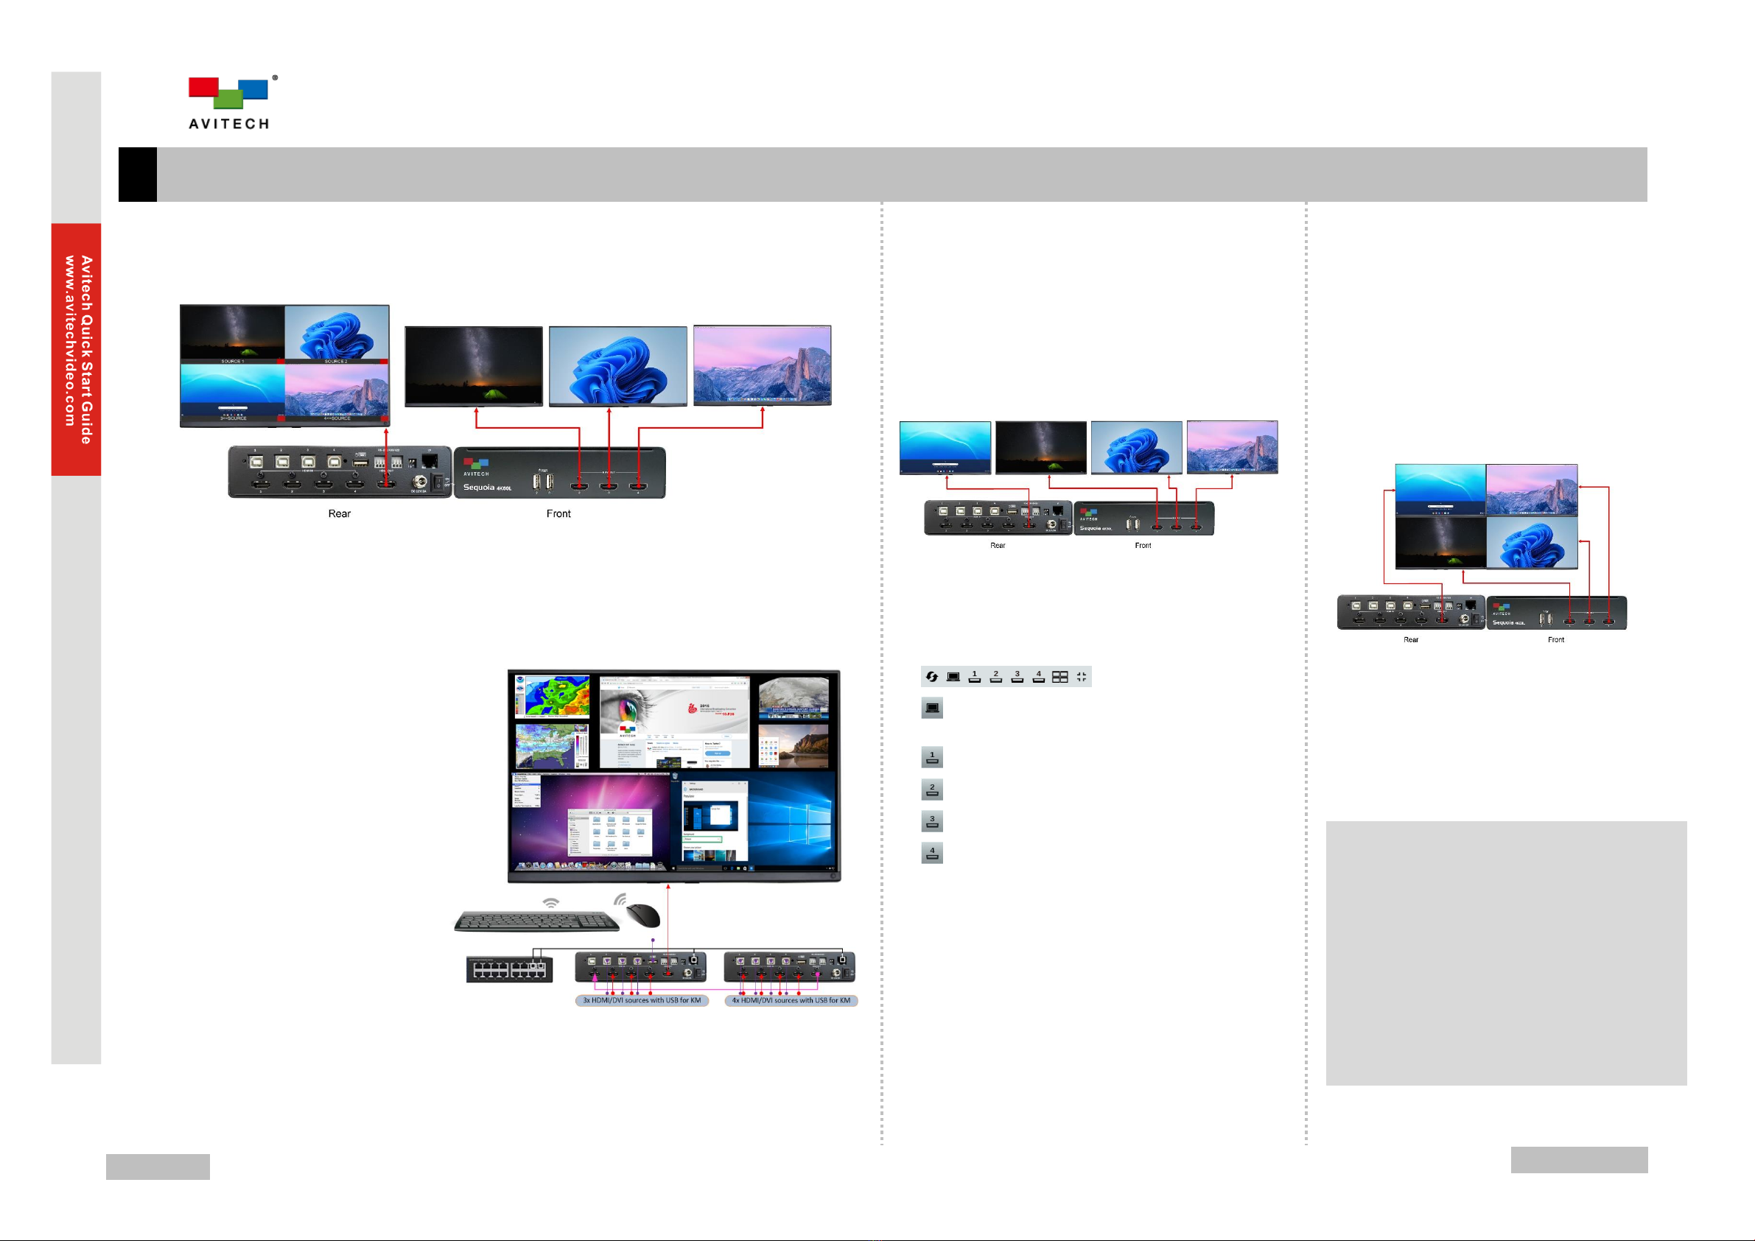Image resolution: width=1755 pixels, height=1241 pixels.
Task: Click the large standalone number 3 icon
Action: 932,820
